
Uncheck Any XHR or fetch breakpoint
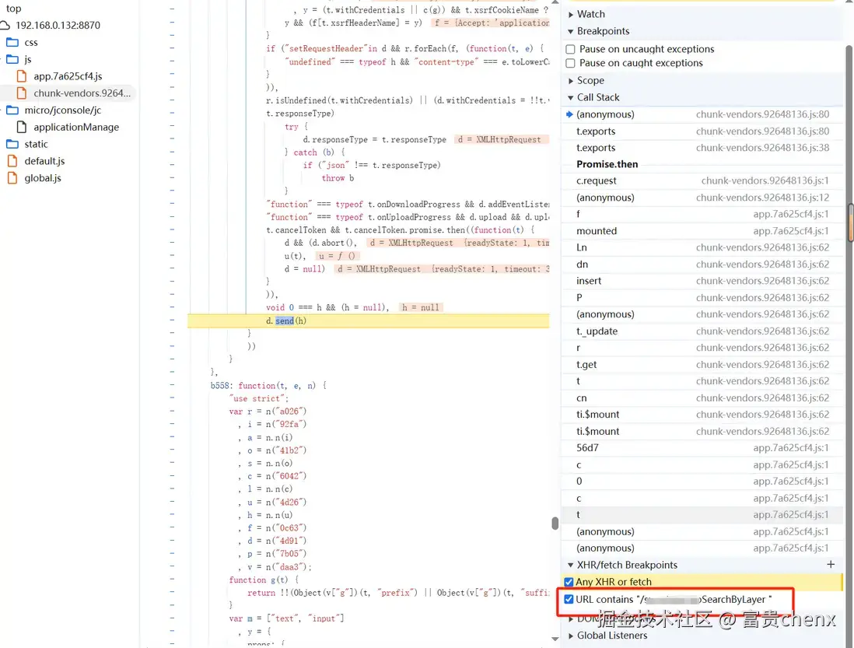tap(569, 582)
